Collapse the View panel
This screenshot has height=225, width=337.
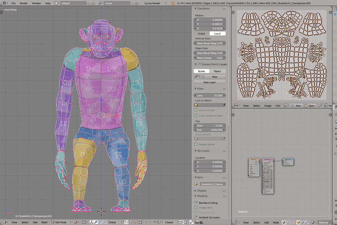[x=196, y=89]
